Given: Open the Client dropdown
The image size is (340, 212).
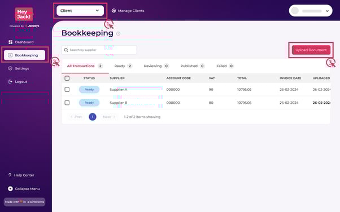Looking at the screenshot, I should click(x=80, y=11).
